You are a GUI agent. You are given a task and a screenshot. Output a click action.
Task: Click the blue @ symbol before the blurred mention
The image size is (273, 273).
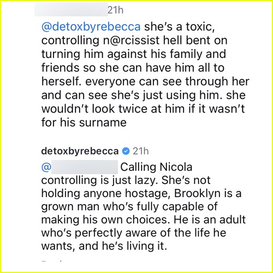pyautogui.click(x=46, y=167)
